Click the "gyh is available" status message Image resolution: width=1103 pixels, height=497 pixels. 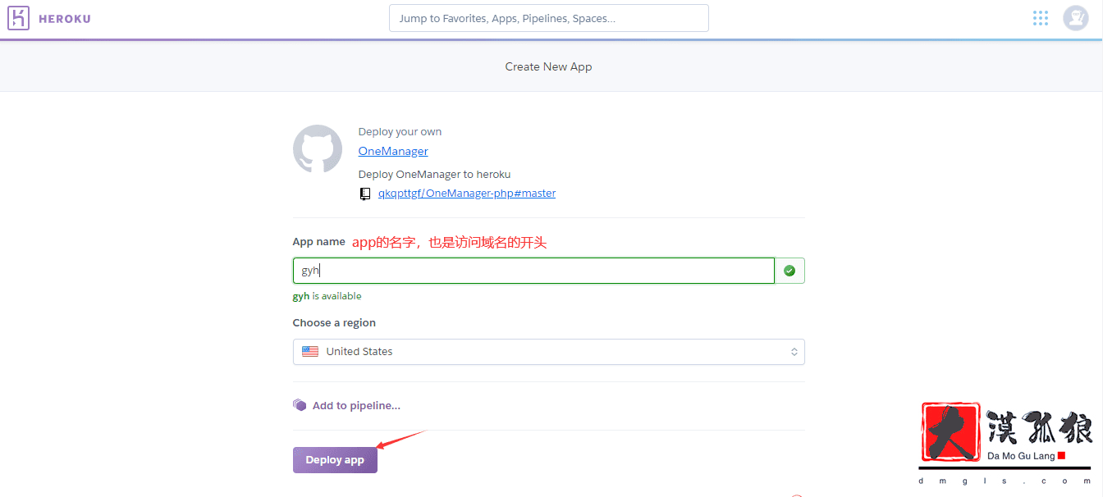click(327, 296)
